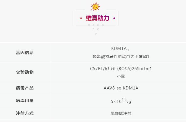Click the C57BL/6J-Gt (ROSA)26Sortm1 strain text
This screenshot has height=122, width=186.
pos(121,68)
